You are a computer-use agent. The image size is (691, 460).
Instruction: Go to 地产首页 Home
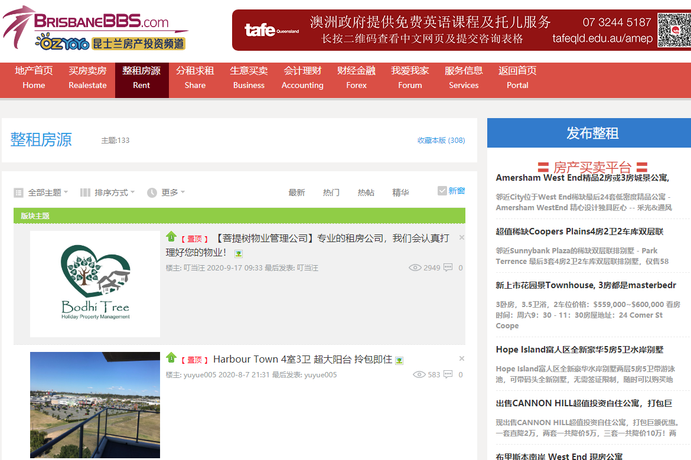pyautogui.click(x=34, y=77)
